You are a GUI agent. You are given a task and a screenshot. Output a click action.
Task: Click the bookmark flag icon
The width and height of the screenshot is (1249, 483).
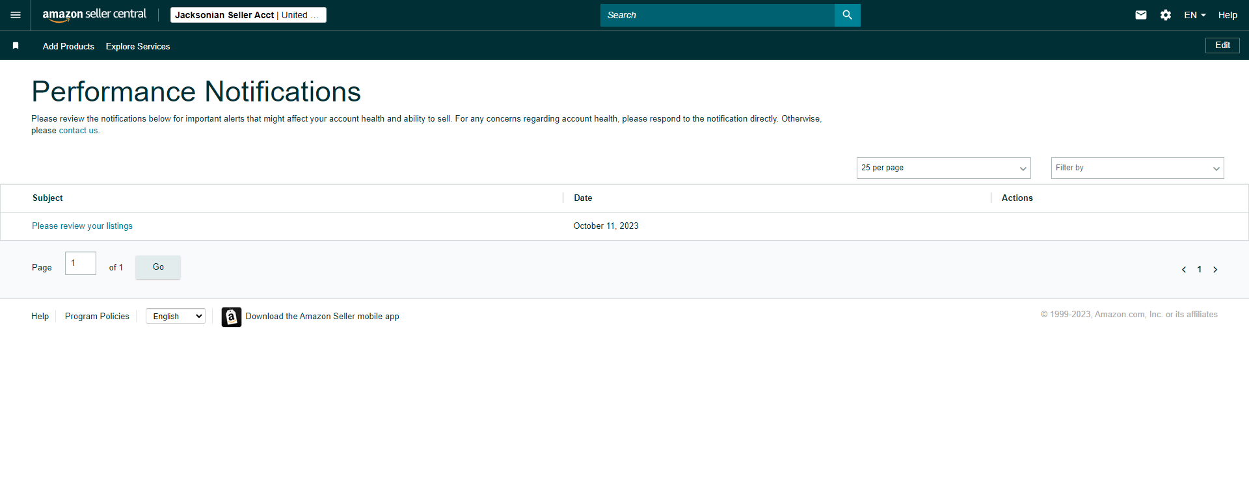coord(16,46)
